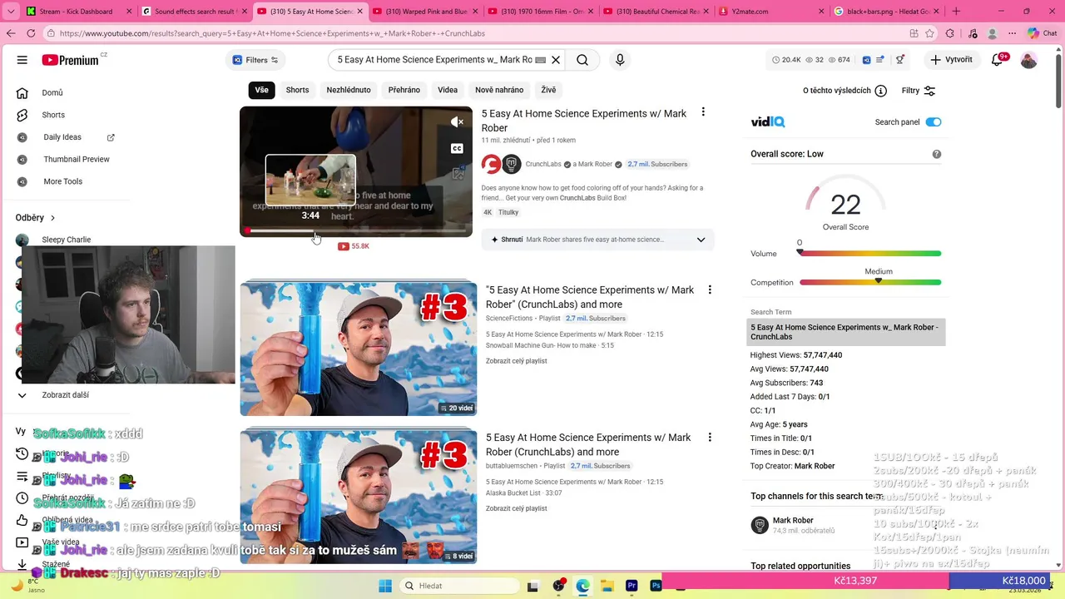Viewport: 1065px width, 599px height.
Task: Open Mark Rober in top channels list
Action: 793,521
